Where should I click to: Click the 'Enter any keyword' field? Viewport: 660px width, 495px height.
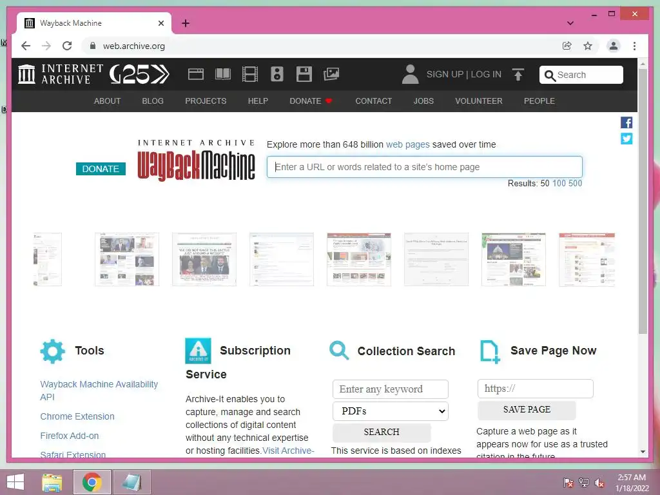(390, 389)
